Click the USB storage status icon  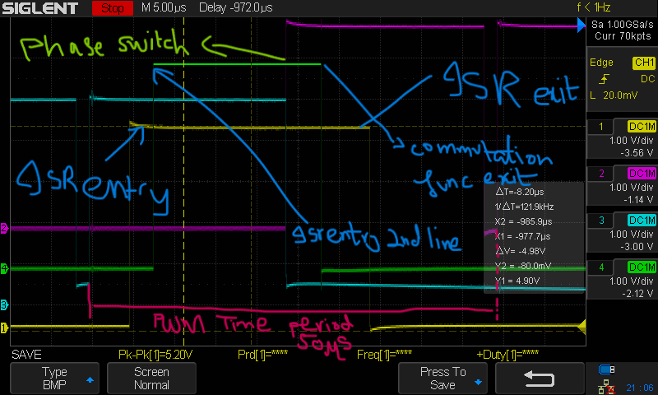(606, 369)
